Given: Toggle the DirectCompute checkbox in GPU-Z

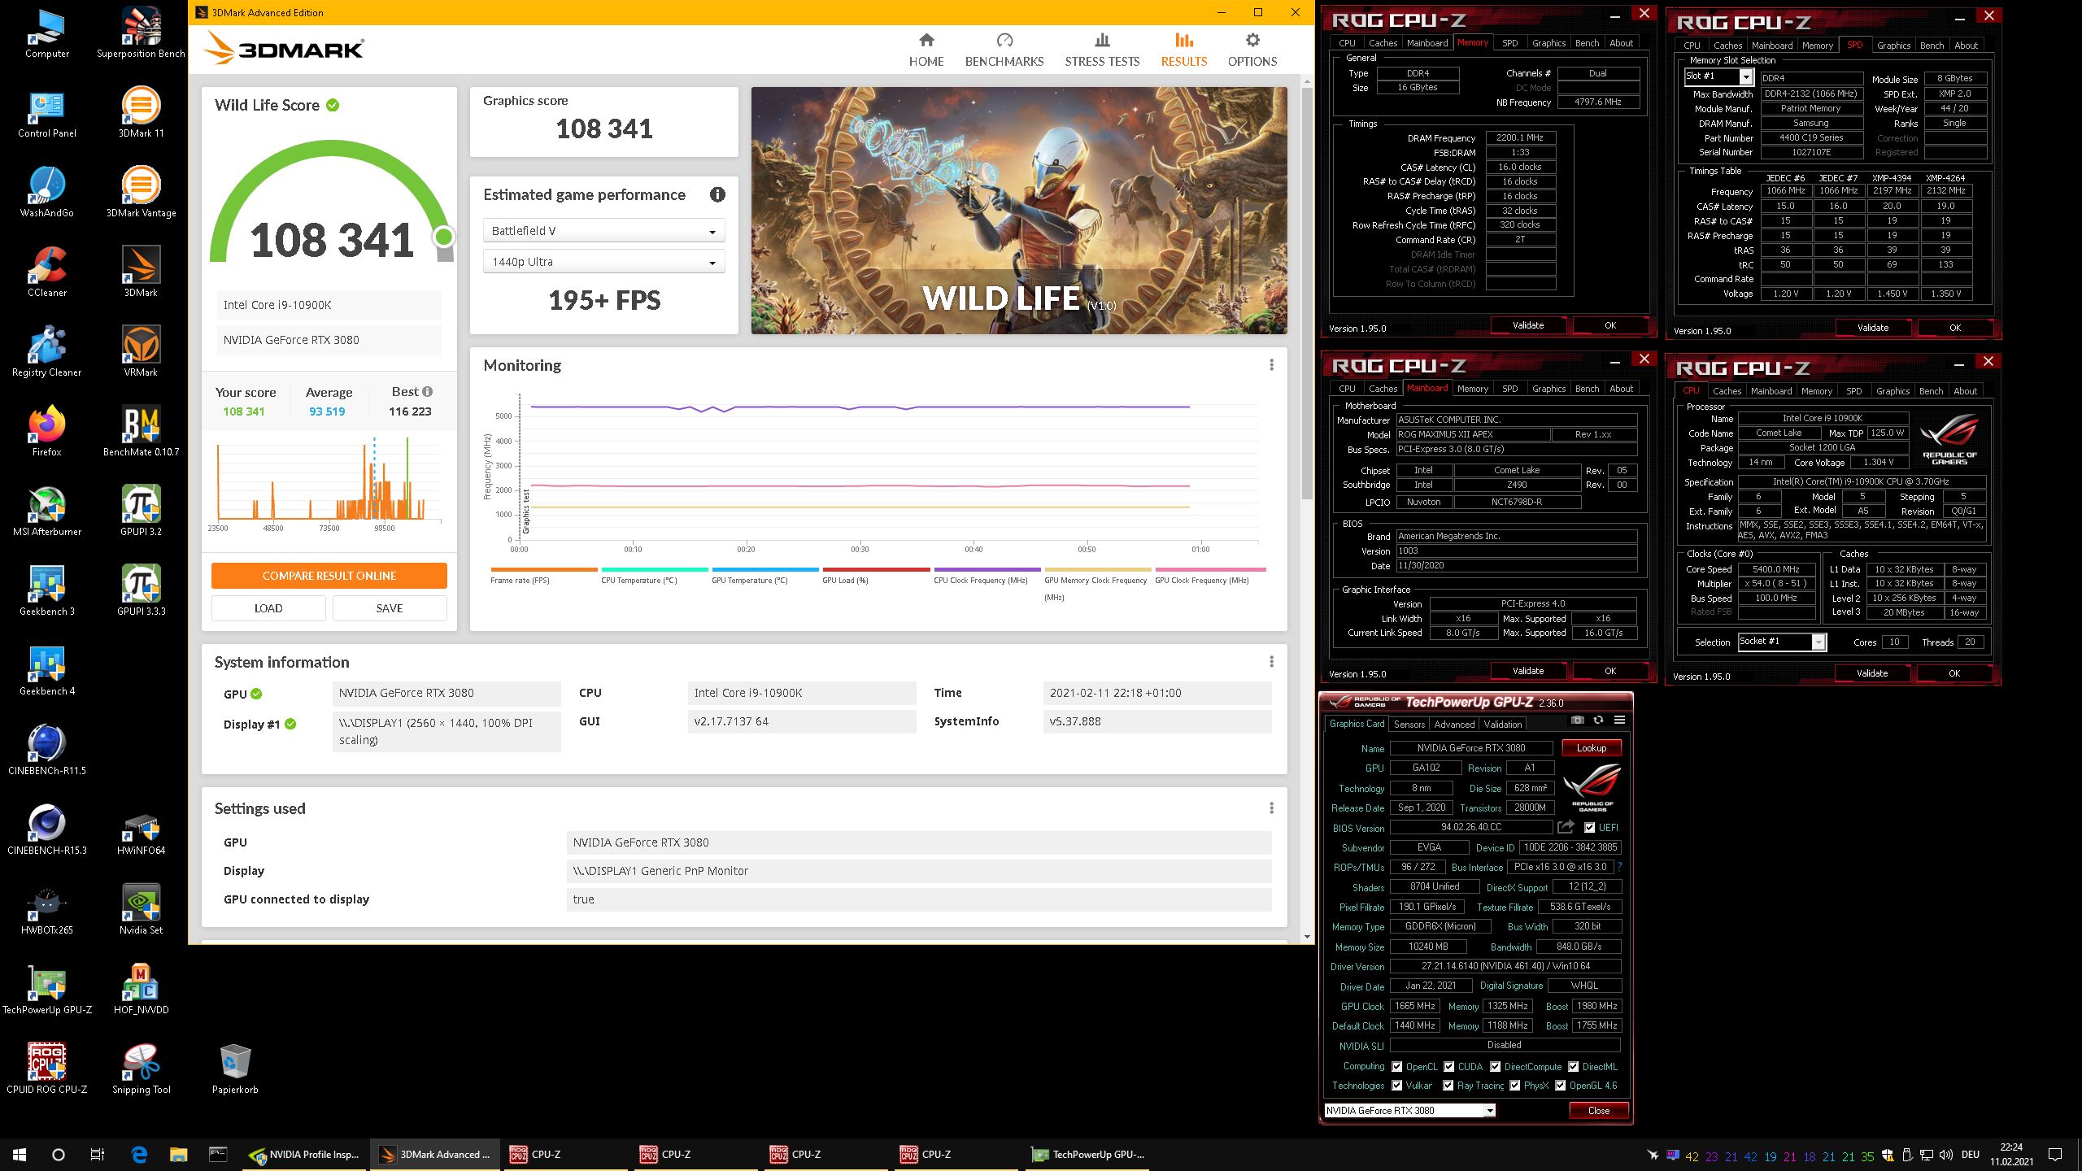Looking at the screenshot, I should [x=1495, y=1067].
